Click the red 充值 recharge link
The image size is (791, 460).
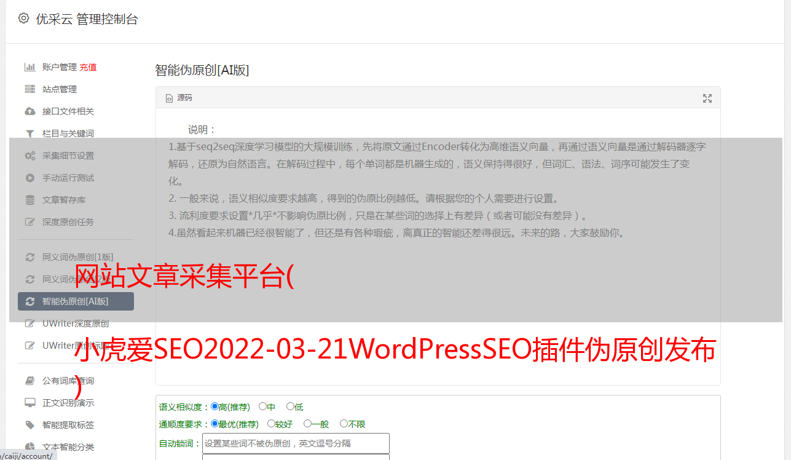pyautogui.click(x=88, y=67)
